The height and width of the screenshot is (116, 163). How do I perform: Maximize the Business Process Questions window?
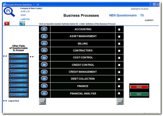(x=155, y=5)
